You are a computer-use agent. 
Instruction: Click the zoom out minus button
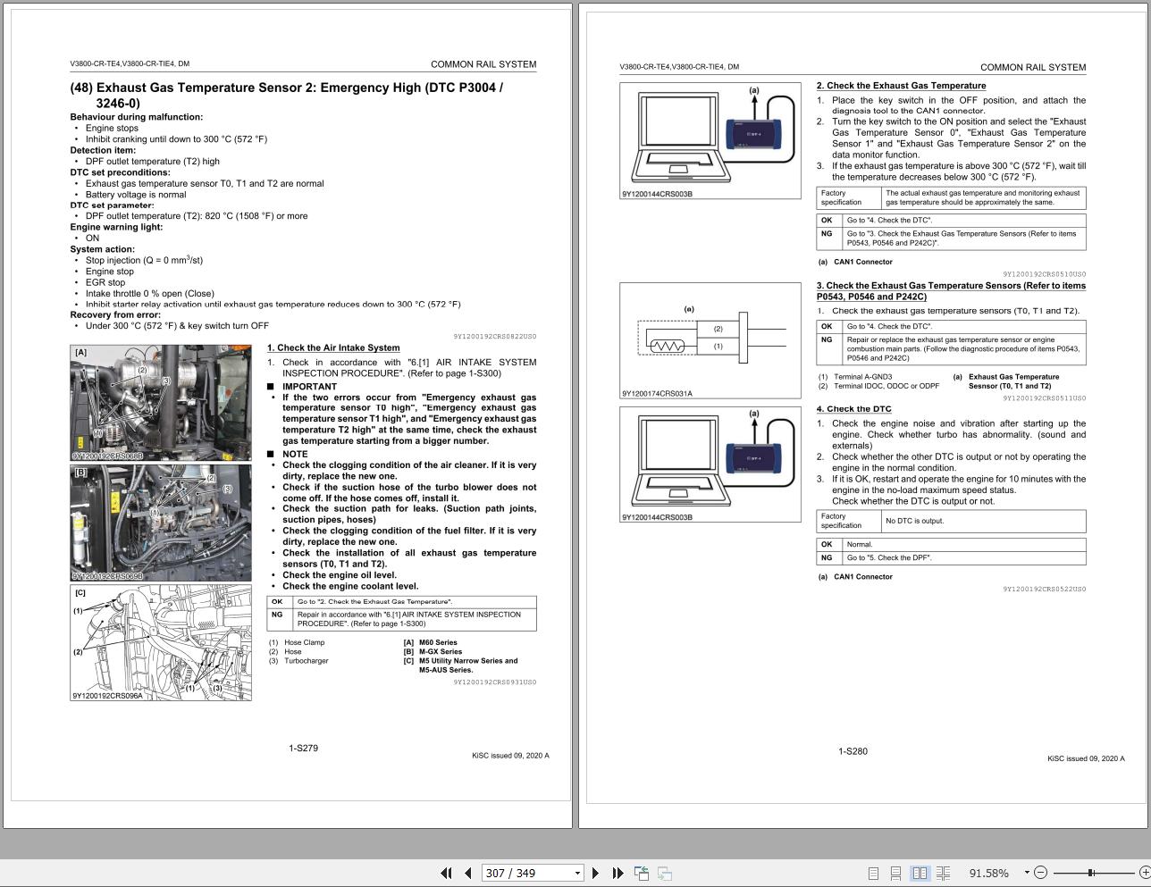[x=1040, y=873]
